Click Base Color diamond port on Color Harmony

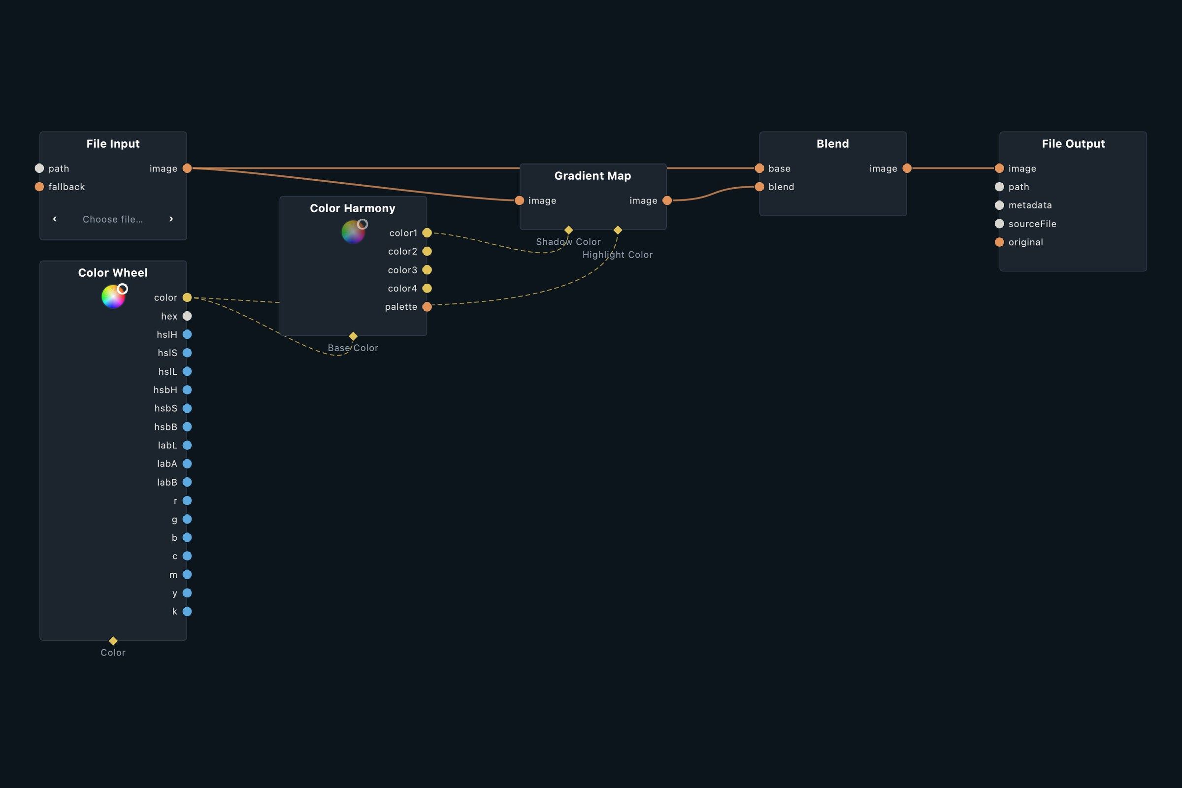tap(353, 336)
